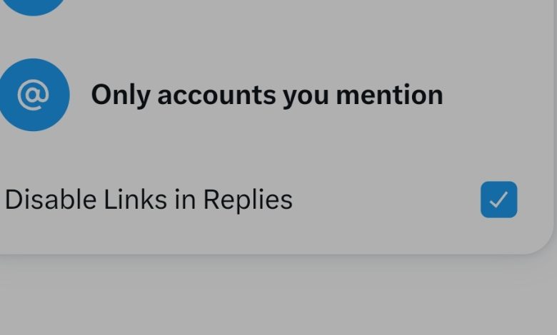557x335 pixels.
Task: Click the @ symbol inside the blue circle
Action: (x=33, y=95)
